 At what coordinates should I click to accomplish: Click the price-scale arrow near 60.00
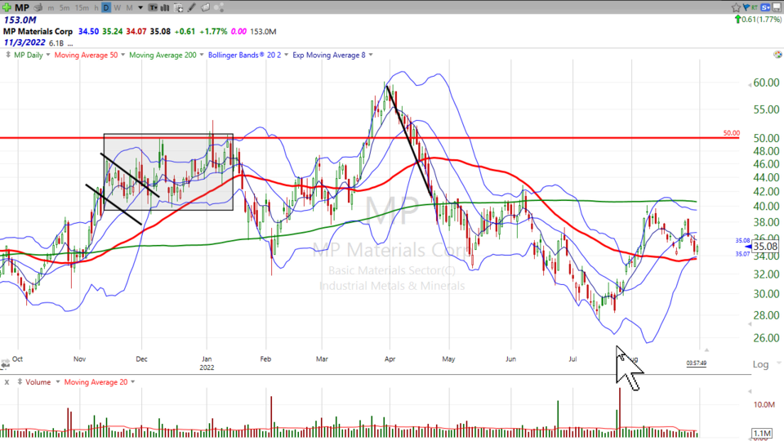point(750,86)
